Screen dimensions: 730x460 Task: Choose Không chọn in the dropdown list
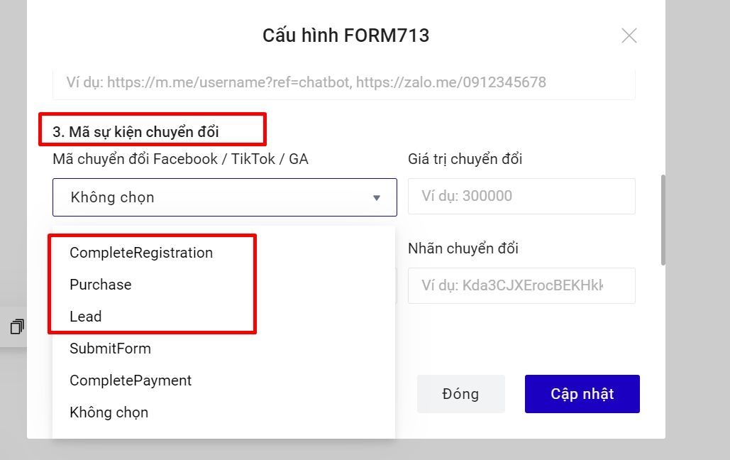pyautogui.click(x=109, y=412)
